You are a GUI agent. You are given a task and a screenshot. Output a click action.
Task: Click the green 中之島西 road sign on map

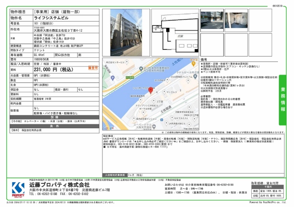pos(130,77)
